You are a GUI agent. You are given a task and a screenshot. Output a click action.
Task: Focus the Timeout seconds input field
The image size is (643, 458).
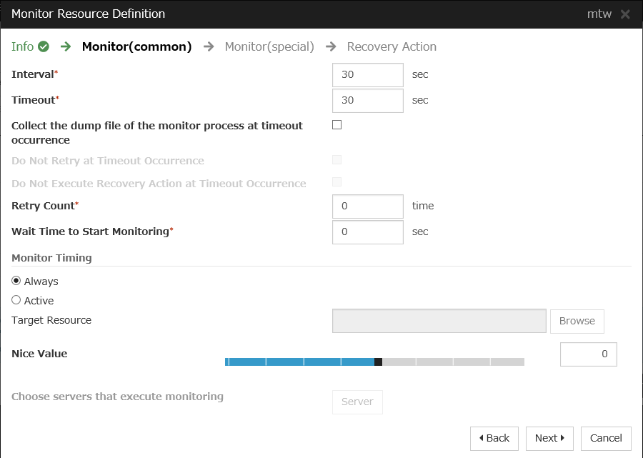point(368,100)
